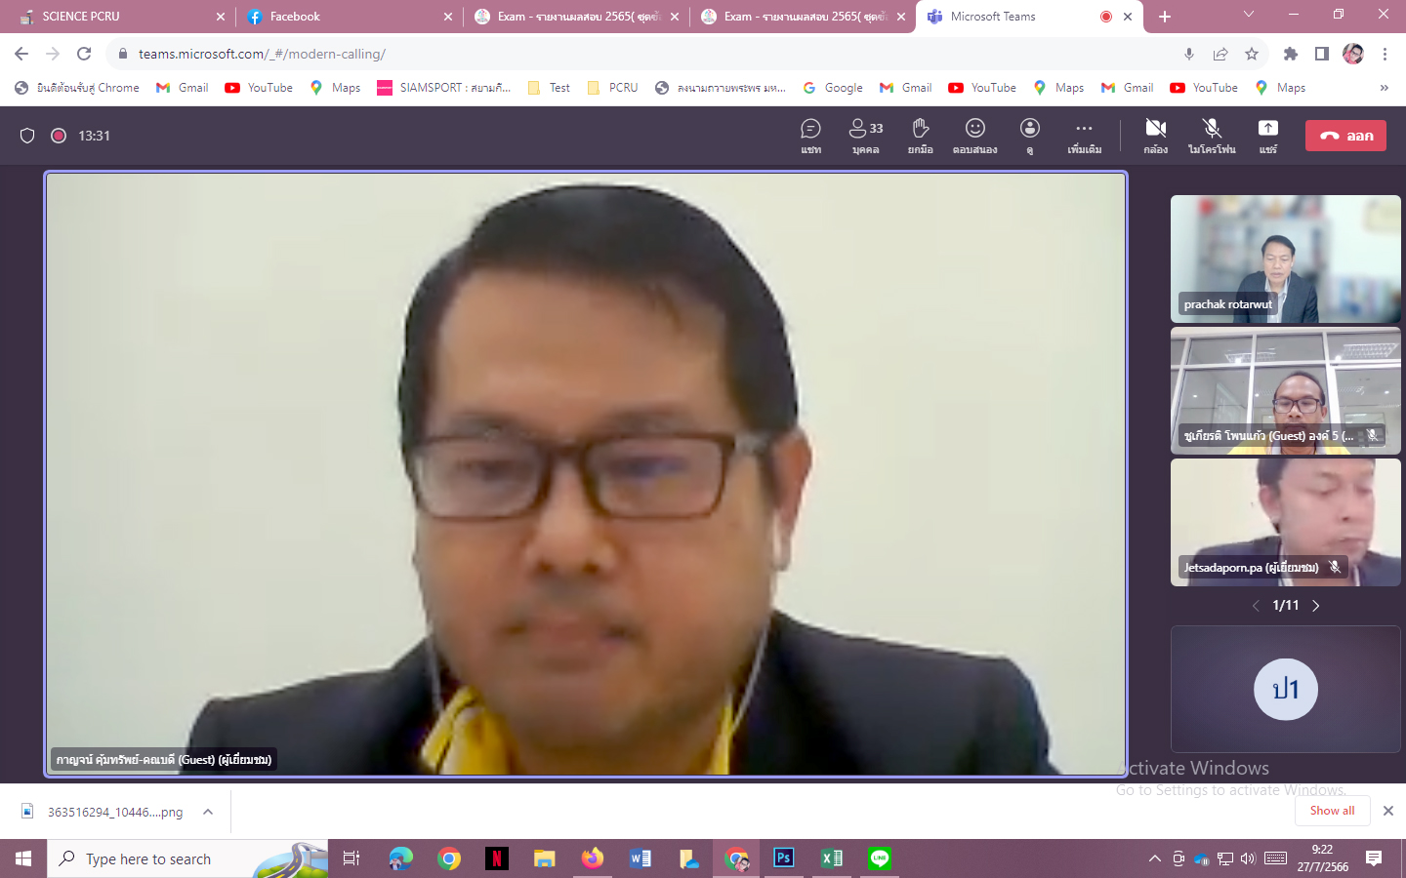This screenshot has height=878, width=1406.
Task: Open more actions ellipsis menu
Action: pyautogui.click(x=1084, y=136)
